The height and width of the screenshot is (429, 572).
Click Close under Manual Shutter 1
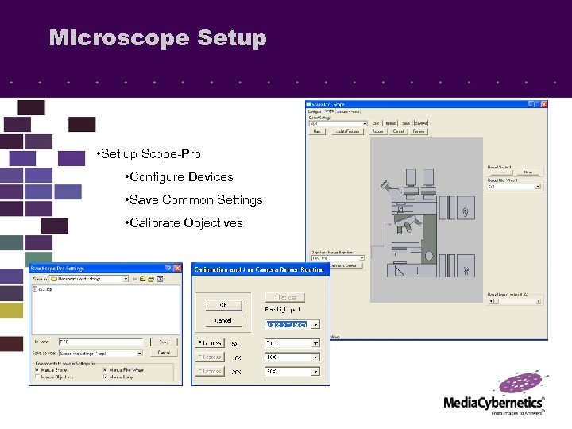point(528,172)
